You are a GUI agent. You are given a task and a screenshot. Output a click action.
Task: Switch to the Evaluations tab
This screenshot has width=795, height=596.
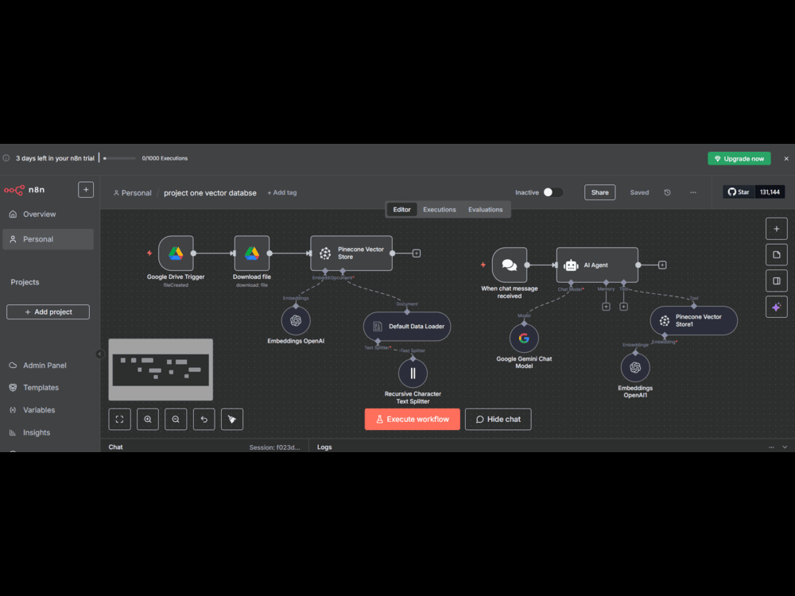[x=485, y=209]
